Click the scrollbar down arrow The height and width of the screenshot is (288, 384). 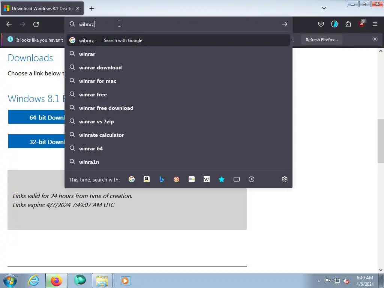(381, 270)
